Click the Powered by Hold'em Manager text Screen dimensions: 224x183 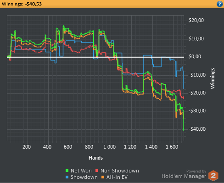coord(184,174)
